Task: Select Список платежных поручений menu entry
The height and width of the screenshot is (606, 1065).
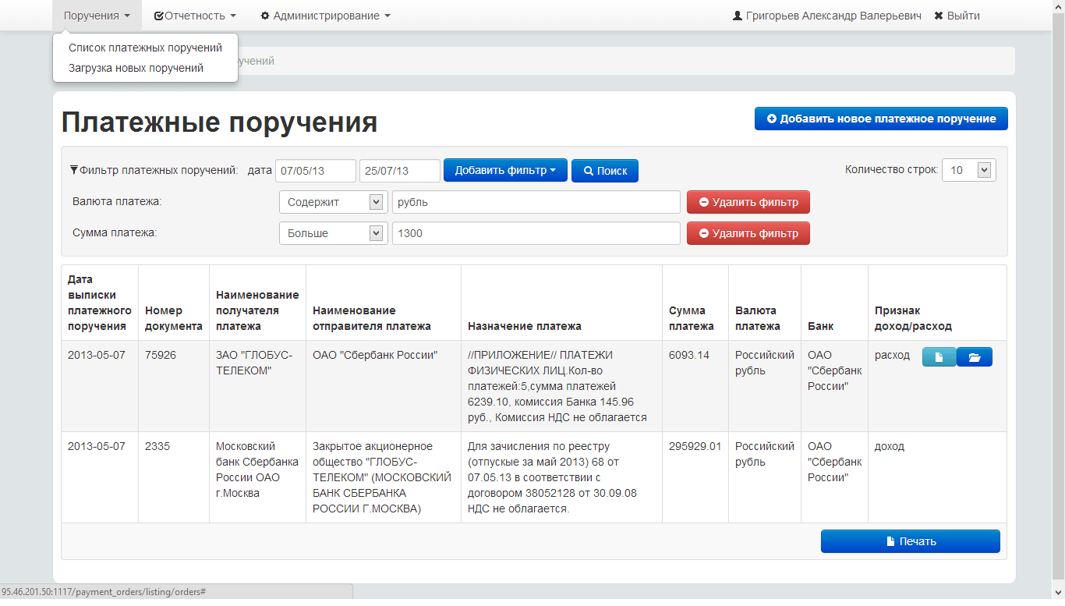Action: [x=145, y=48]
